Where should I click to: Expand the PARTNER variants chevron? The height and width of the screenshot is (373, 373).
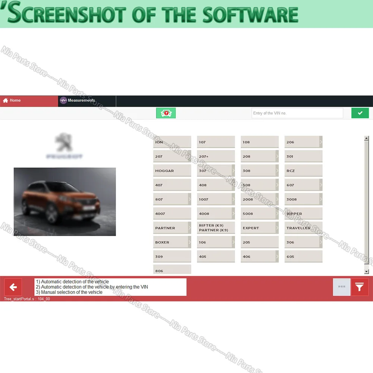189,228
